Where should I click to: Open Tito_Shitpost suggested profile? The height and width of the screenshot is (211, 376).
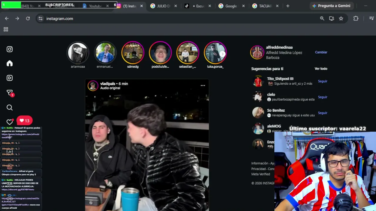280,79
